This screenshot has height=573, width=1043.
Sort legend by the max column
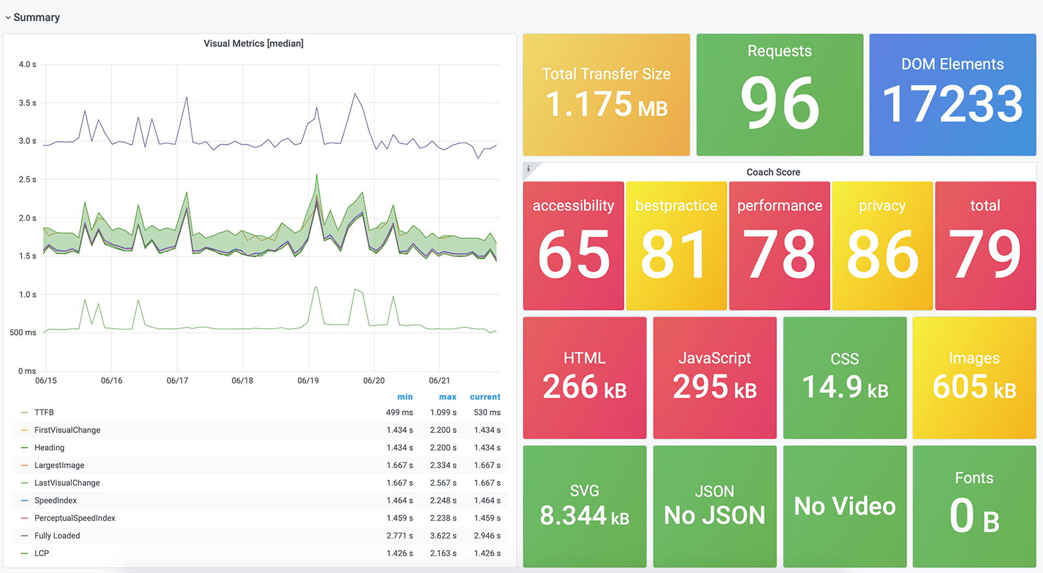tap(448, 397)
